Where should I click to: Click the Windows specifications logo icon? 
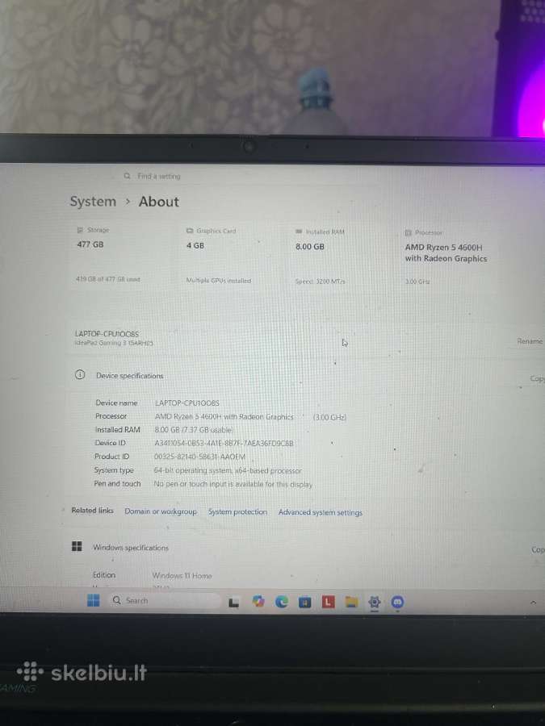[77, 546]
